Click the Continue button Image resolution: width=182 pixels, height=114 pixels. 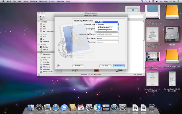point(119,66)
